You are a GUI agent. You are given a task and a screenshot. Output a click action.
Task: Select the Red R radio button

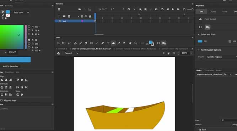coord(29,40)
